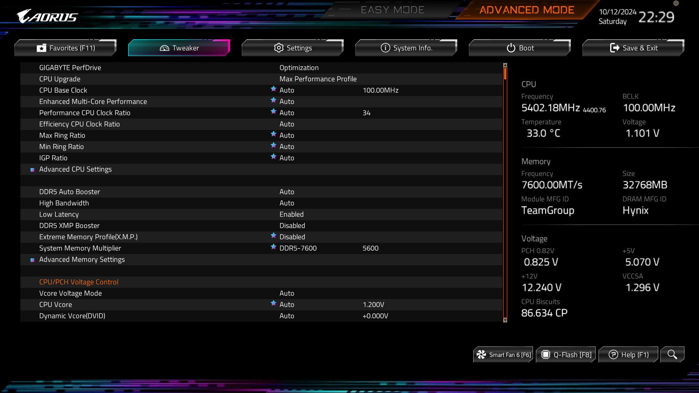Expand Advanced Memory Settings submenu
This screenshot has height=393, width=699.
point(82,259)
